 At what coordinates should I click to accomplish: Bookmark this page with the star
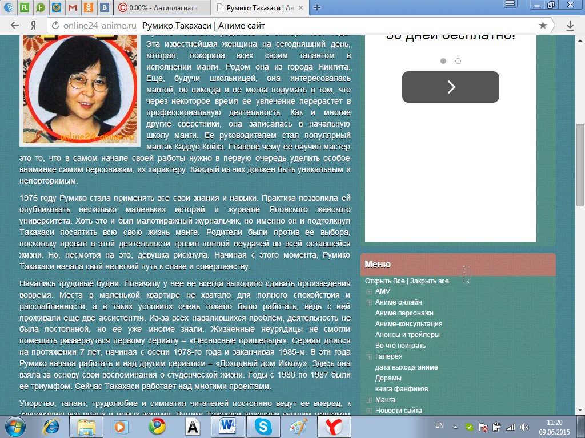tap(543, 25)
